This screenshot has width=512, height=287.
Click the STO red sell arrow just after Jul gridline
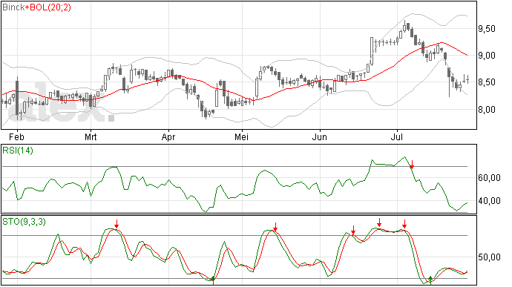tap(405, 224)
